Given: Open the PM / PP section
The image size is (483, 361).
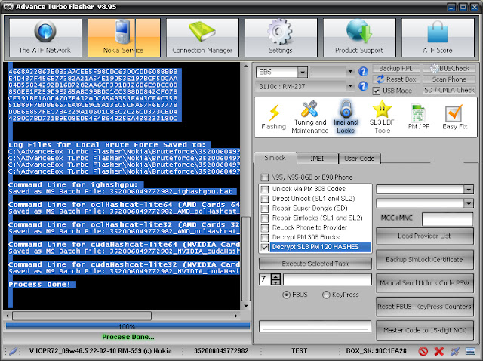Looking at the screenshot, I should coord(419,117).
